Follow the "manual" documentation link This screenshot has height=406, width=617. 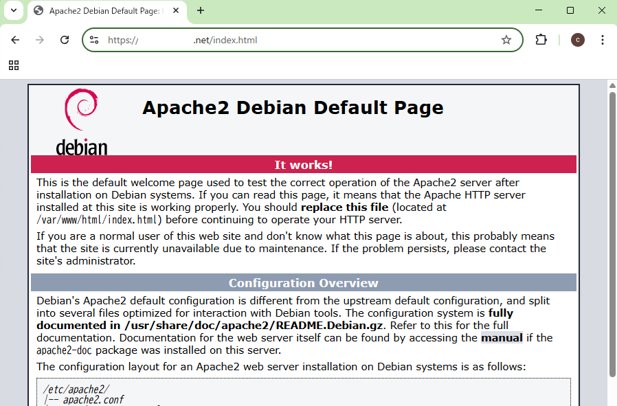click(x=502, y=337)
